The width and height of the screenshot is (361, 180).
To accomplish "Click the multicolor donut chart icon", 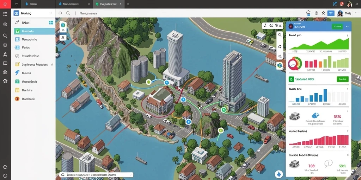I will click(295, 63).
